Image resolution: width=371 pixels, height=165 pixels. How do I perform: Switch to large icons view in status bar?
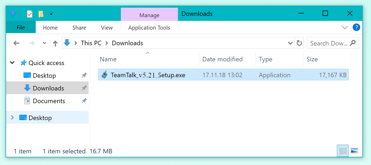coord(354,151)
